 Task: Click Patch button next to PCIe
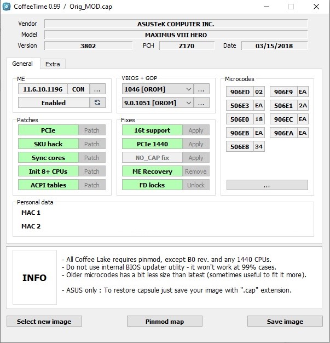[92, 130]
